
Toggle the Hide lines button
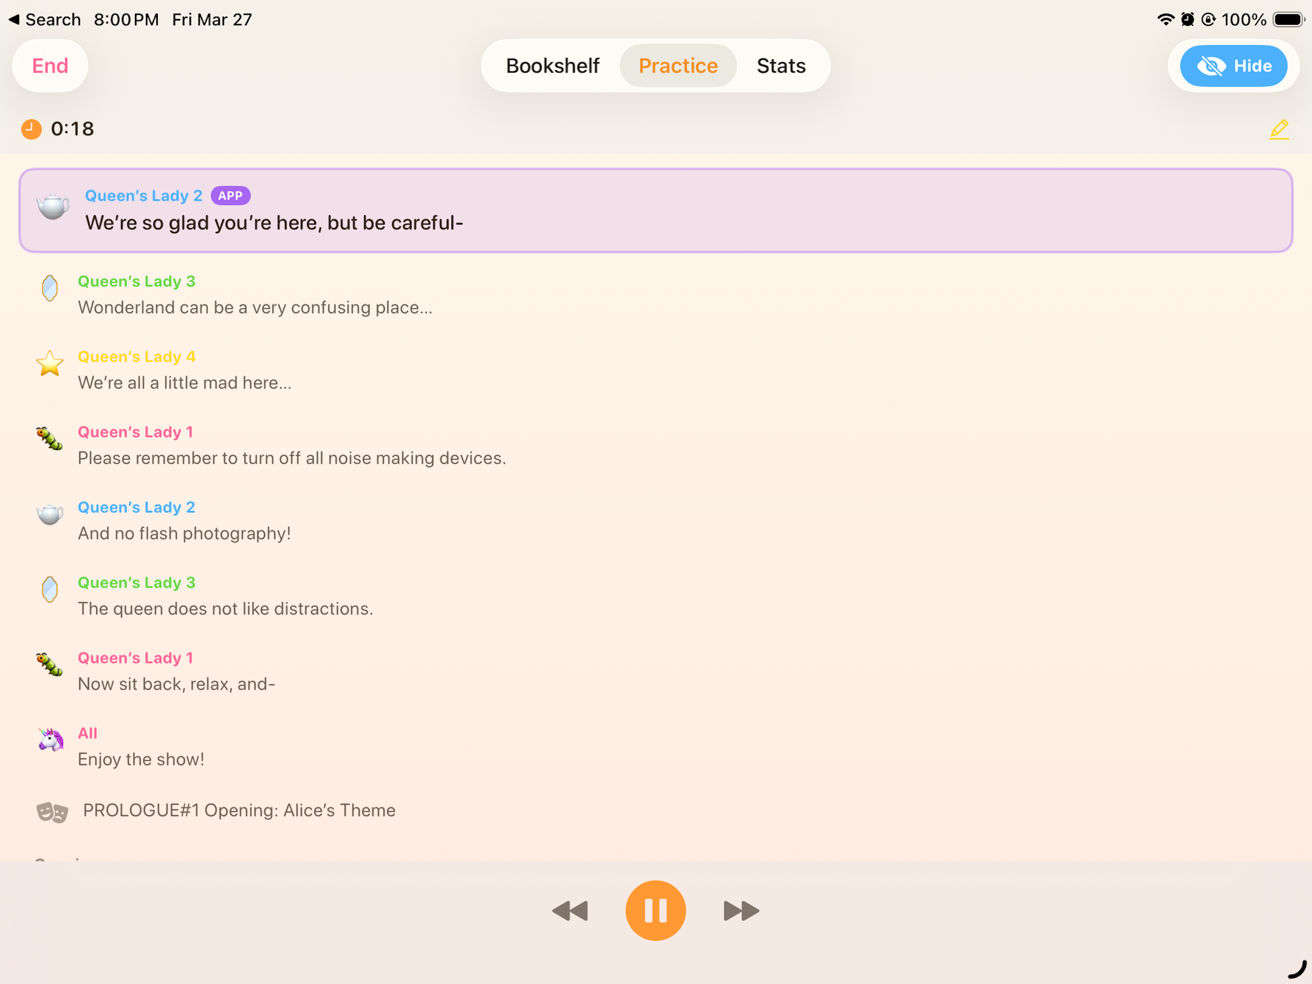pyautogui.click(x=1233, y=66)
